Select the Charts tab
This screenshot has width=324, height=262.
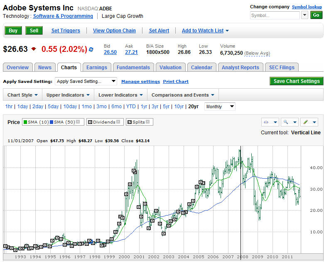[x=69, y=68]
